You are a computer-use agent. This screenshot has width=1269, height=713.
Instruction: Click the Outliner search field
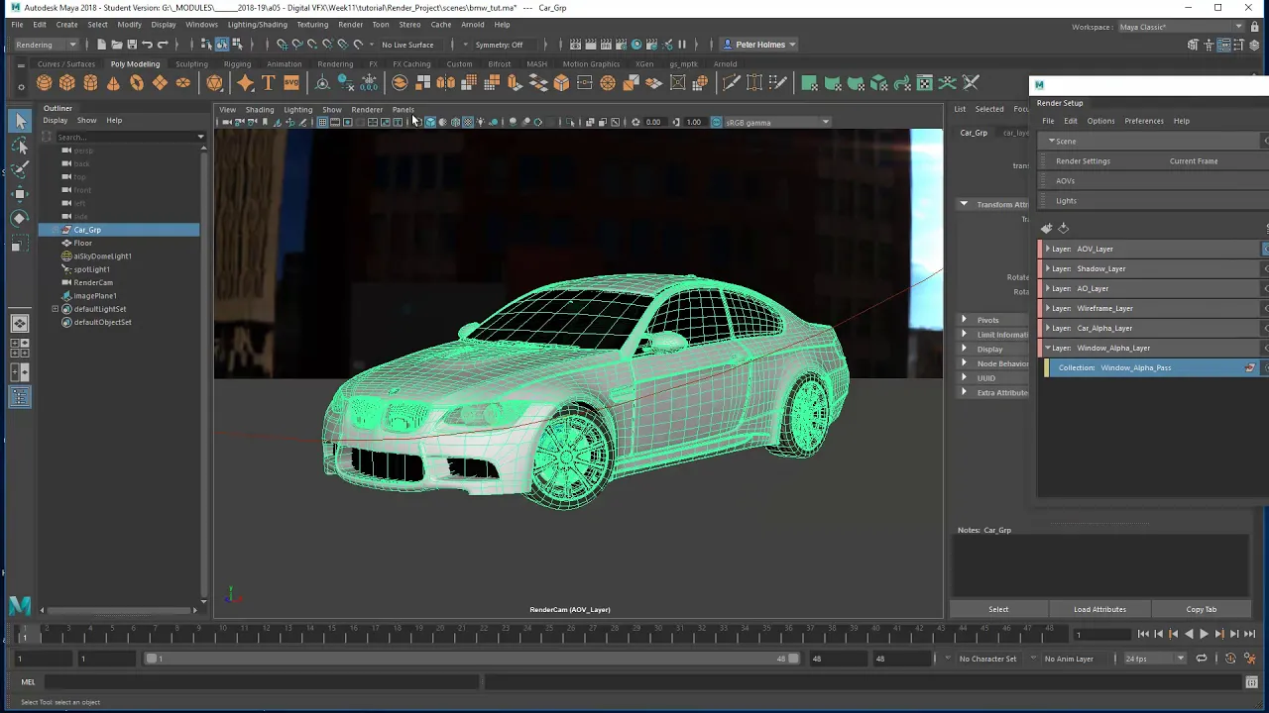[126, 137]
